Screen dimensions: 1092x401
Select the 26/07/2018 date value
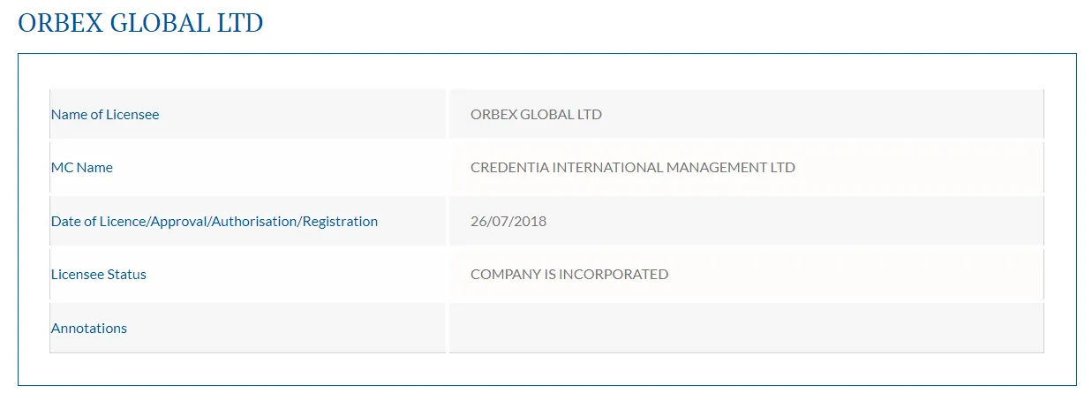[x=508, y=222]
